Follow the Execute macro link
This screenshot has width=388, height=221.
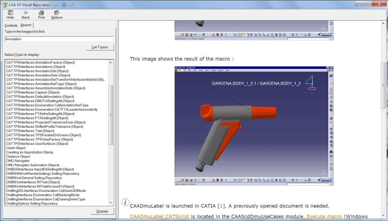(x=324, y=216)
